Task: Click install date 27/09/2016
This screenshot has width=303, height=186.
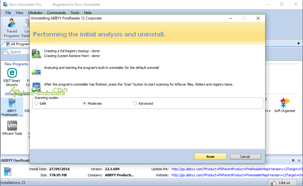Action: coord(59,169)
